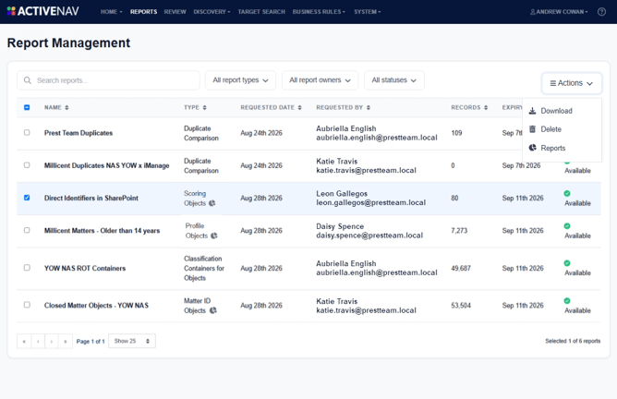Screen dimensions: 617x399
Task: Expand the System nav menu
Action: point(367,12)
